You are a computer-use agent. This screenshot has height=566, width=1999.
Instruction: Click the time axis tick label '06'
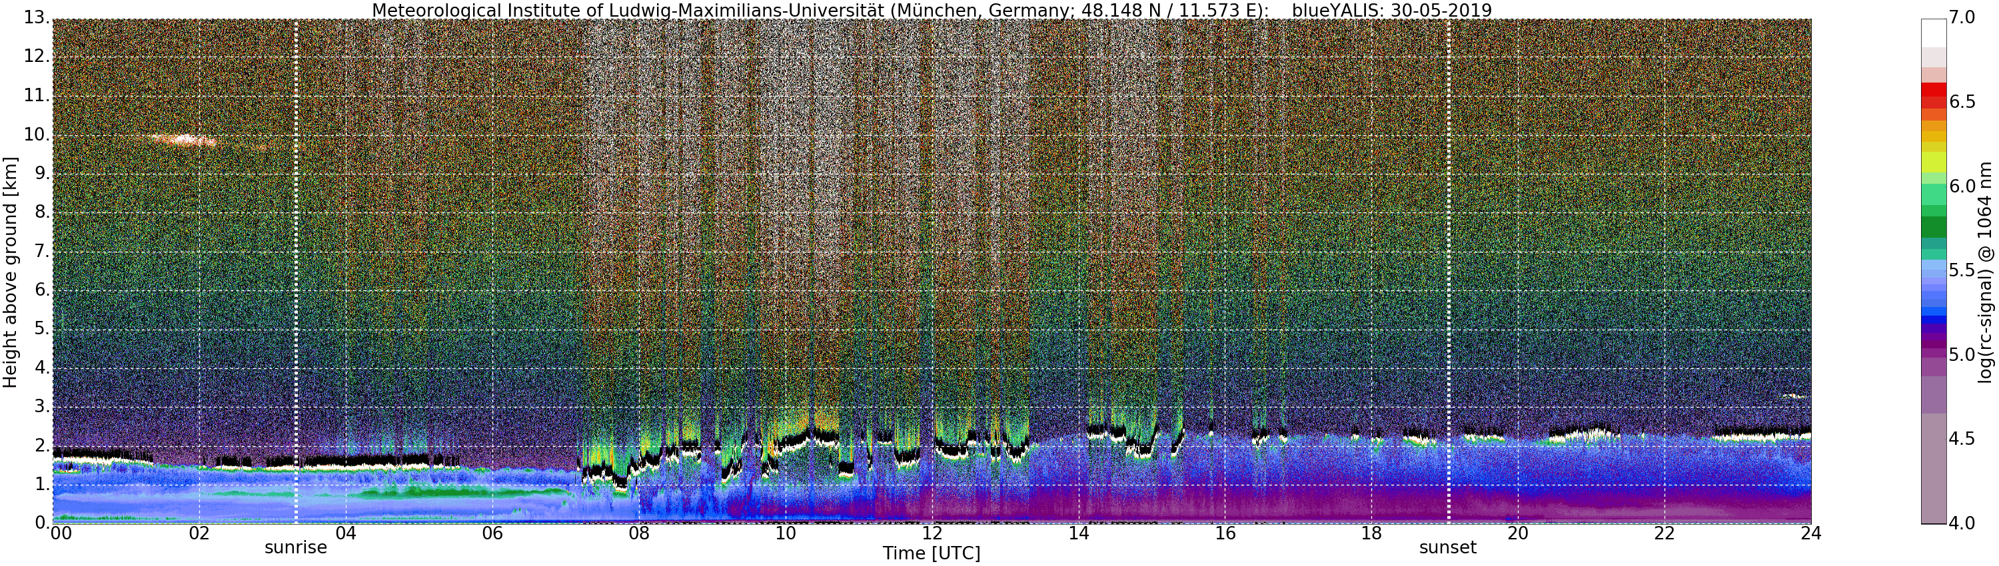click(x=492, y=533)
